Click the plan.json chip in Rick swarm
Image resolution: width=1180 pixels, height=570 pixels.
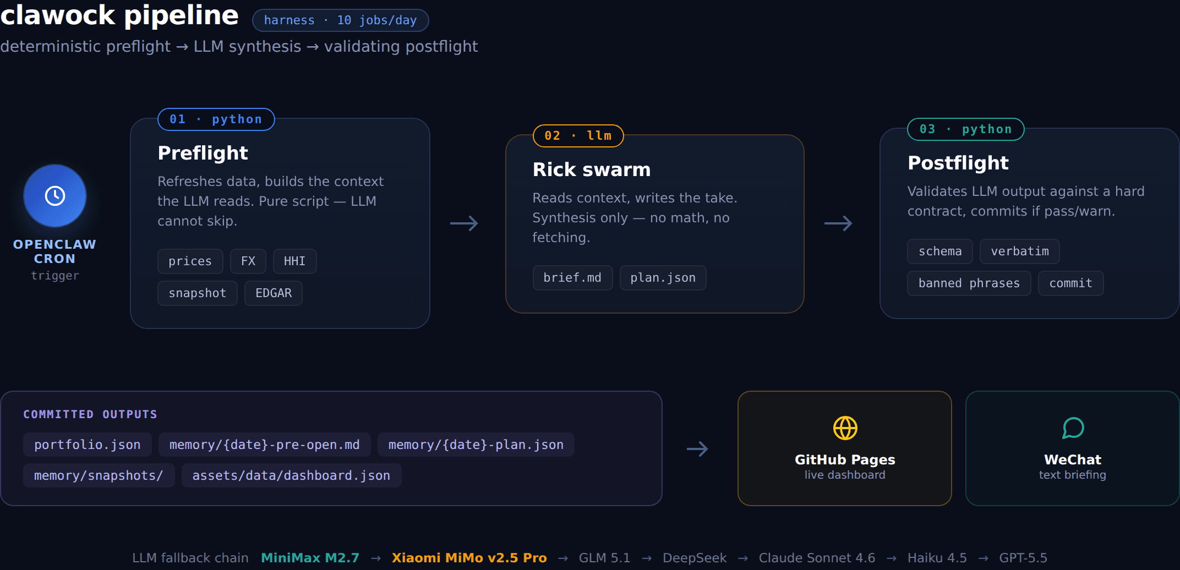click(x=663, y=278)
